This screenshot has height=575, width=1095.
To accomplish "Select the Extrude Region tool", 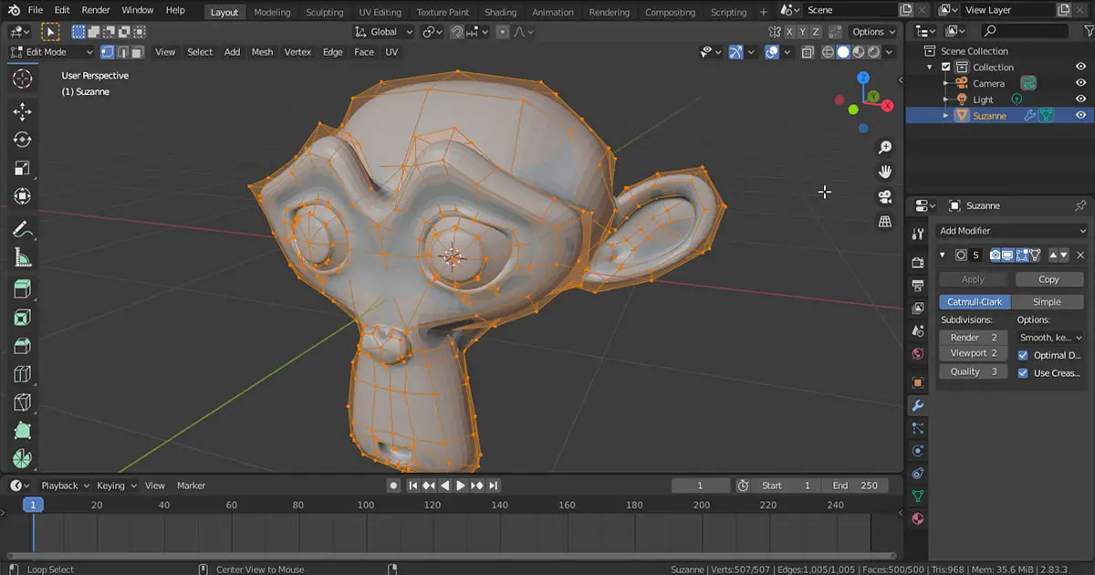I will [x=22, y=290].
